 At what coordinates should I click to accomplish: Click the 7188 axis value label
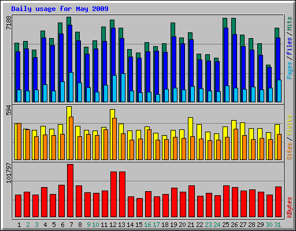(x=9, y=23)
